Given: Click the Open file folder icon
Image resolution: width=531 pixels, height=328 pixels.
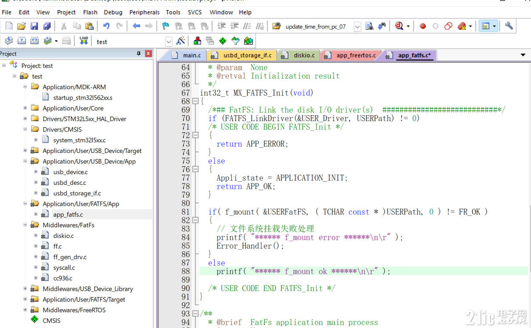Looking at the screenshot, I should pos(21,26).
